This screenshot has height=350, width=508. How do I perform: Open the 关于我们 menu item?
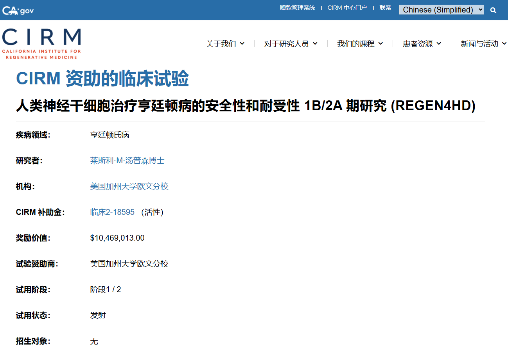(221, 44)
